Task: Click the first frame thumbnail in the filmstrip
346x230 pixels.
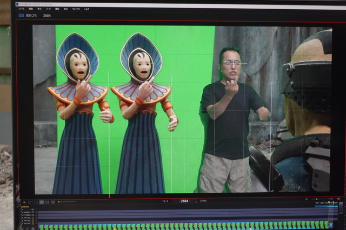Action: (x=42, y=225)
